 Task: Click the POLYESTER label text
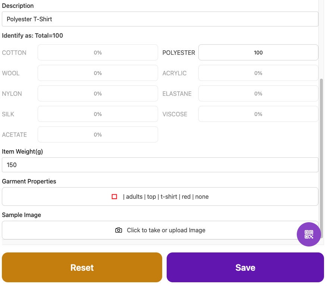pos(179,53)
